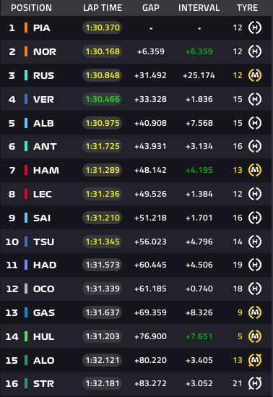Select the LAP TIME column header
Image resolution: width=273 pixels, height=397 pixels.
point(103,8)
